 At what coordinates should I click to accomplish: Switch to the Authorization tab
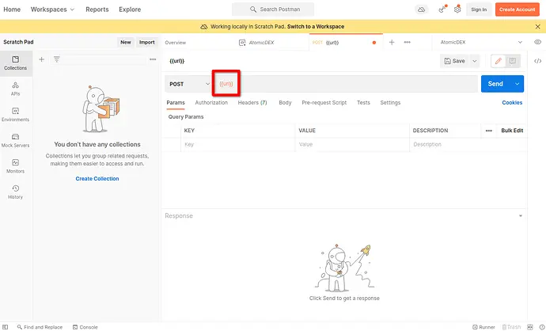211,102
